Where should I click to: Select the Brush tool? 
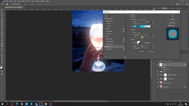[2, 30]
